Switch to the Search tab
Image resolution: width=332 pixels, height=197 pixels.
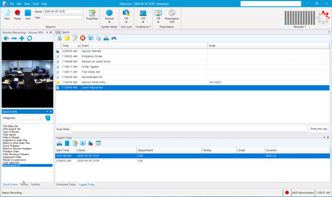click(65, 32)
